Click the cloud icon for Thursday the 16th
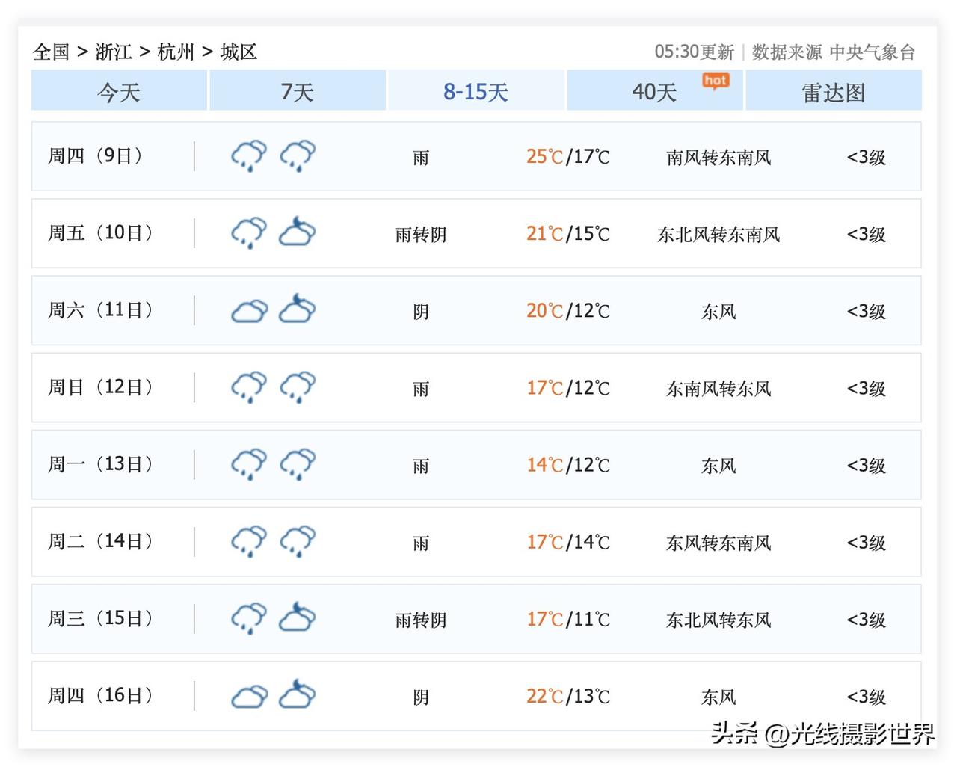The image size is (957, 767). click(249, 697)
